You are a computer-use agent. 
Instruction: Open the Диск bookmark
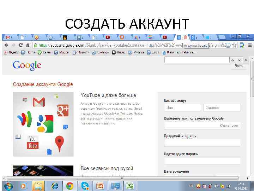point(153,52)
